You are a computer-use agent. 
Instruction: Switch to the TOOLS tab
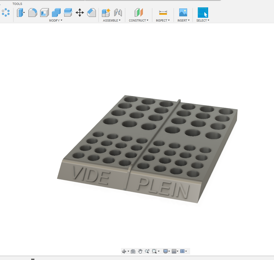tap(17, 4)
